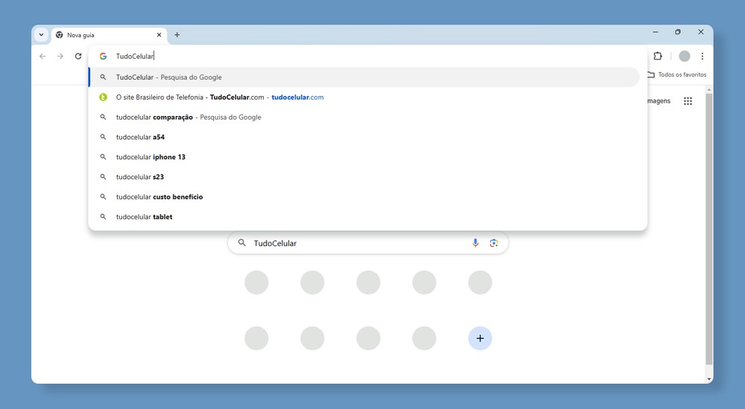Viewport: 745px width, 409px height.
Task: Select the Nova guia tab
Action: [104, 35]
